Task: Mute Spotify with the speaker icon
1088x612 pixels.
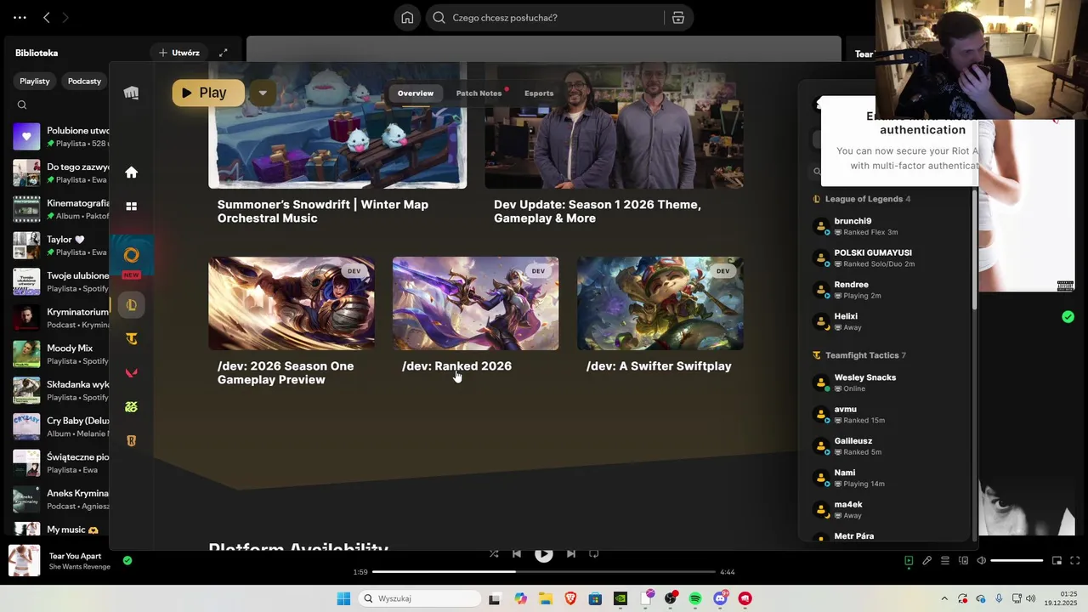Action: 981,561
